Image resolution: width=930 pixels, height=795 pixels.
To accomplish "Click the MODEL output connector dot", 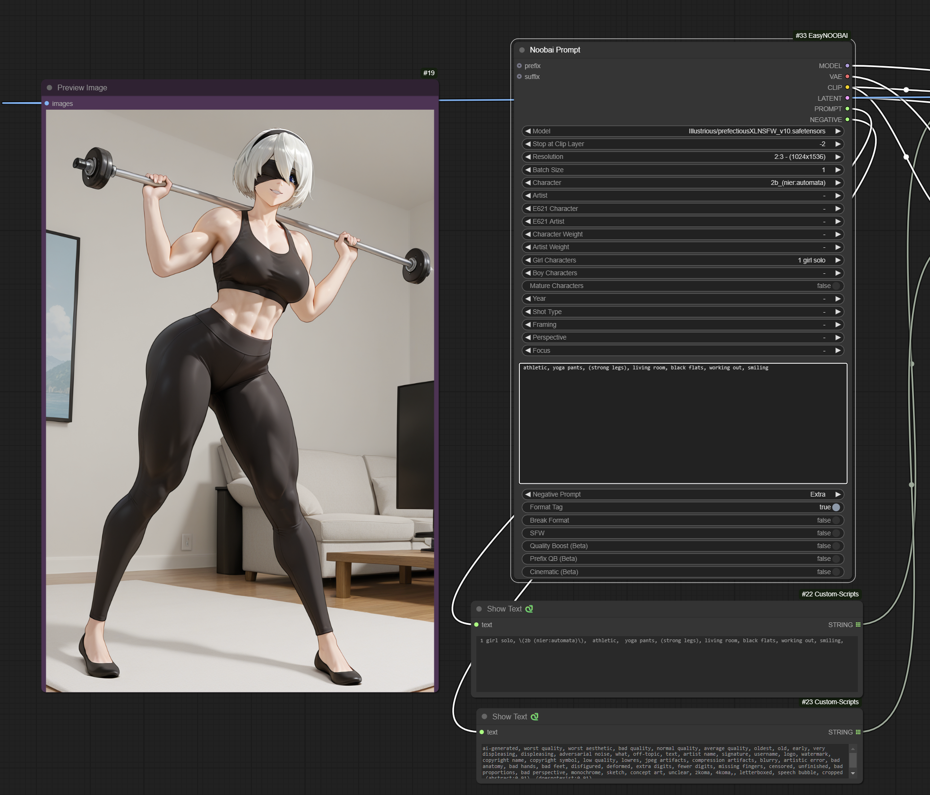I will point(847,66).
